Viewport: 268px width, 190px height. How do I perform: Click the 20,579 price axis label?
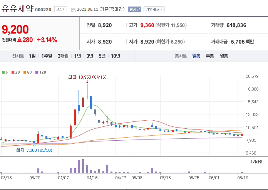[252, 76]
